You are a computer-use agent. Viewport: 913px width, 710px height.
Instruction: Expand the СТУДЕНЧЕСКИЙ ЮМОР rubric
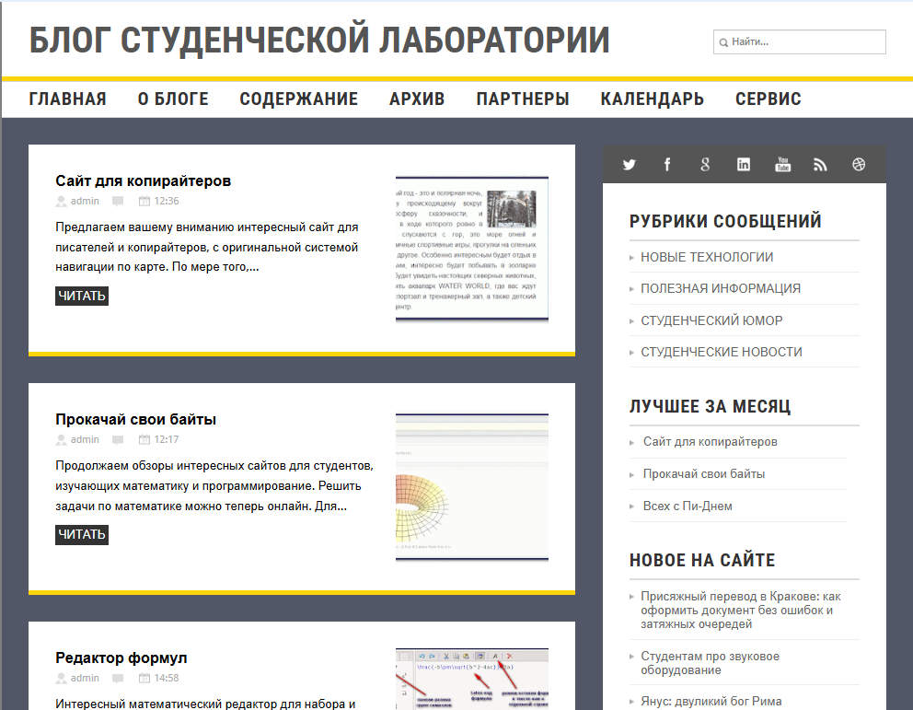click(713, 320)
